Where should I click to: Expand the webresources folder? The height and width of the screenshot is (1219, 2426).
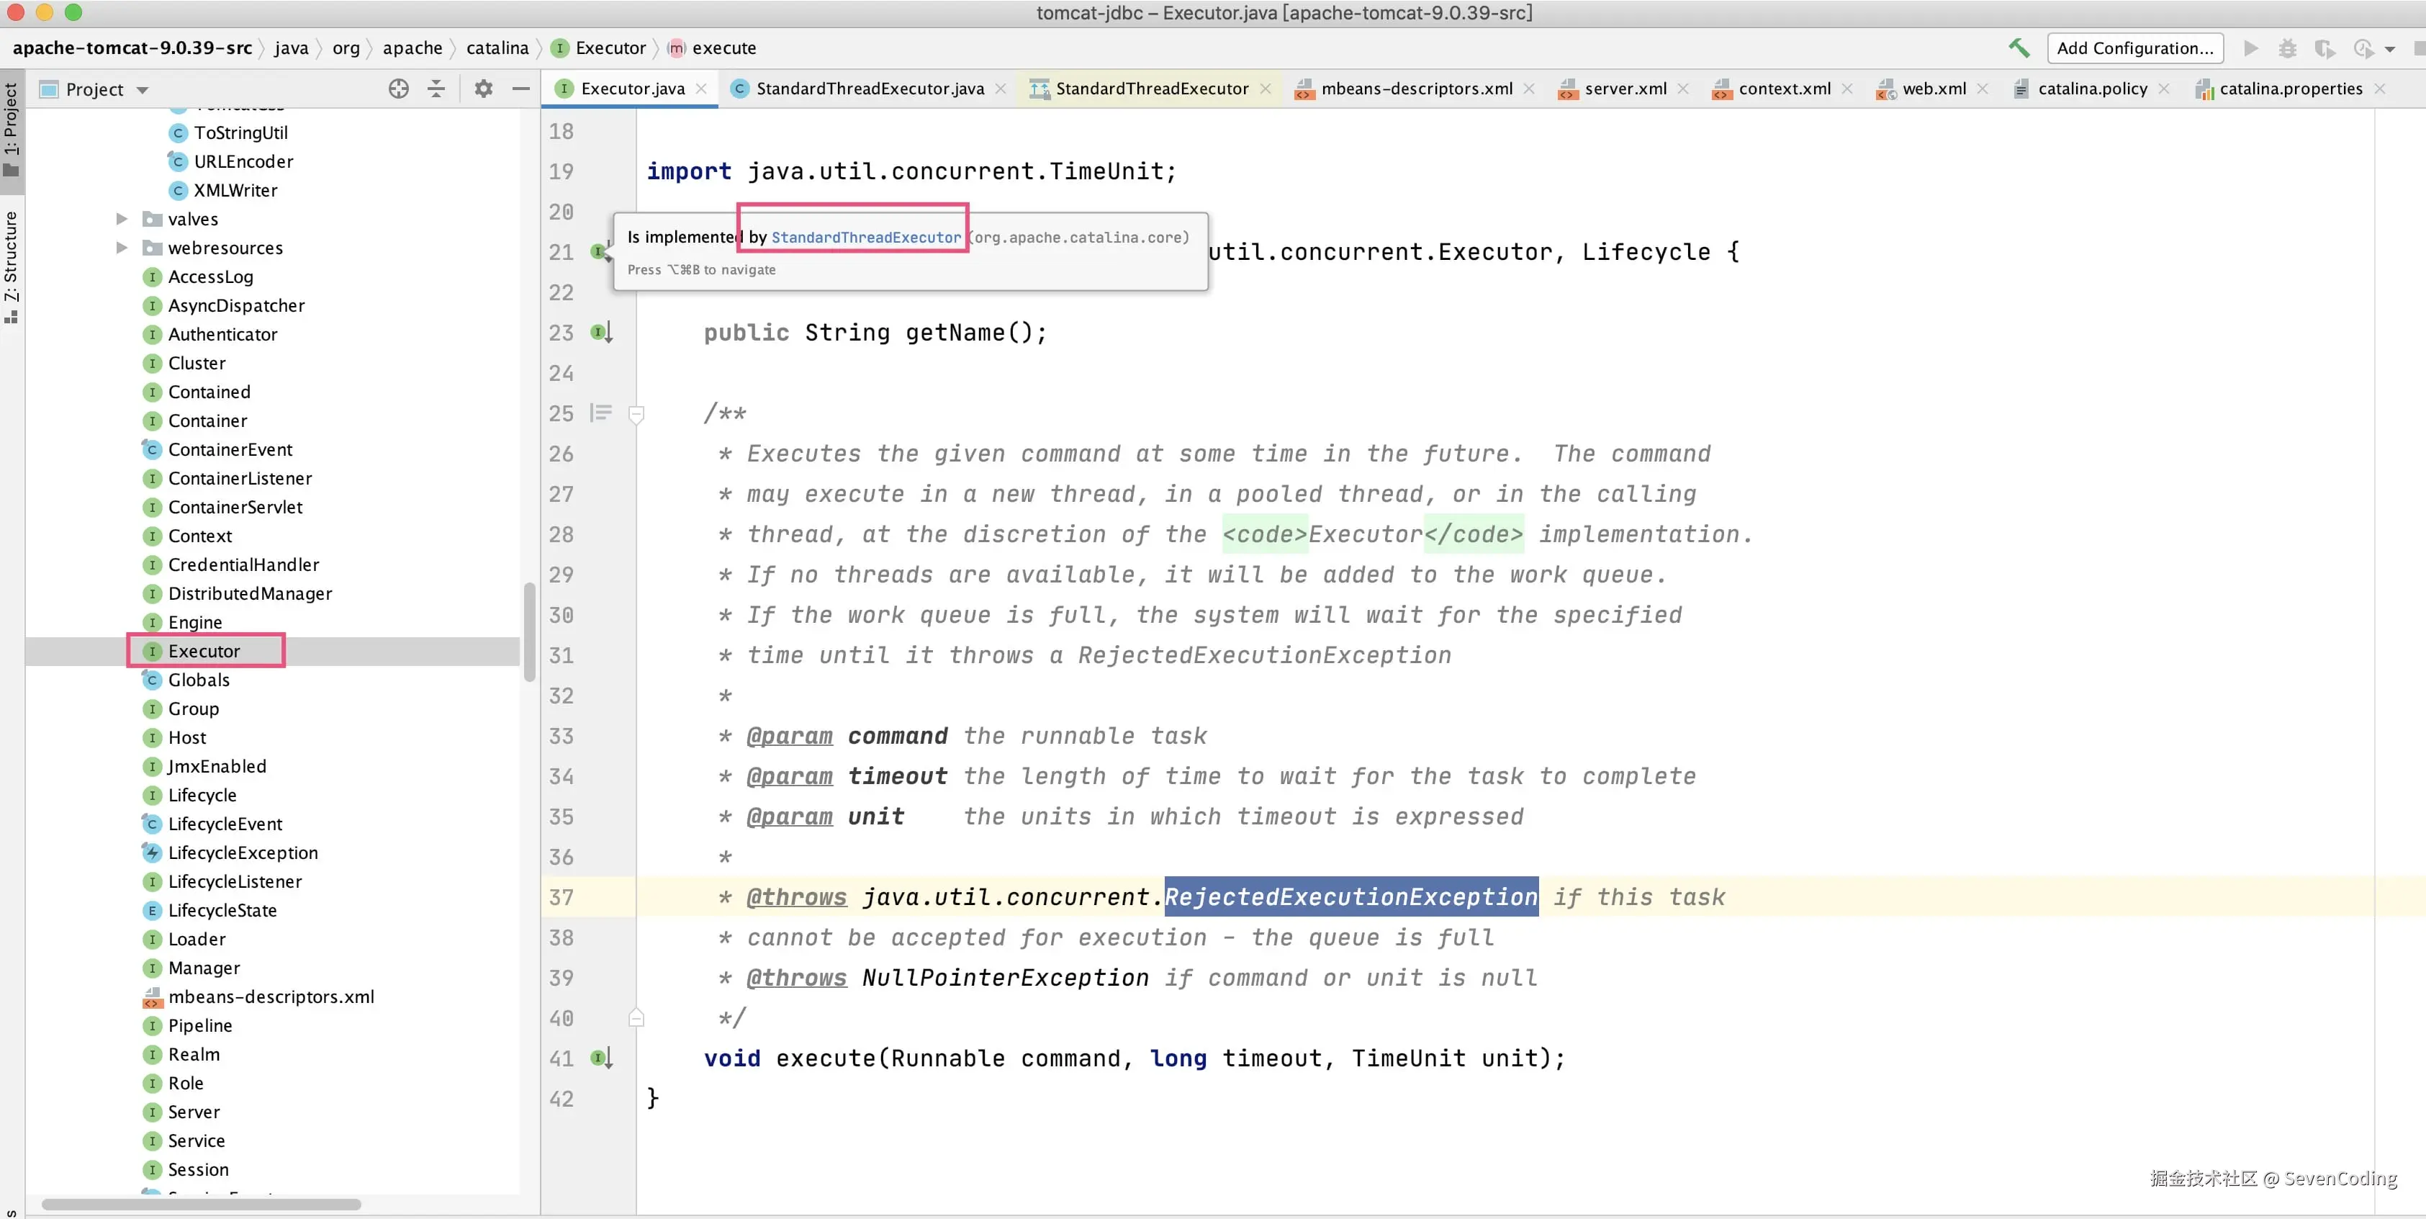(122, 248)
